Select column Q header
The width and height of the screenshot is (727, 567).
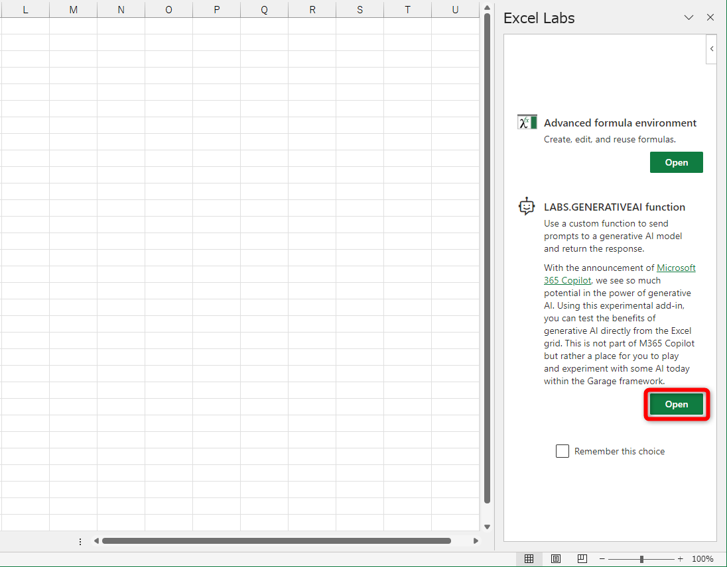(264, 10)
